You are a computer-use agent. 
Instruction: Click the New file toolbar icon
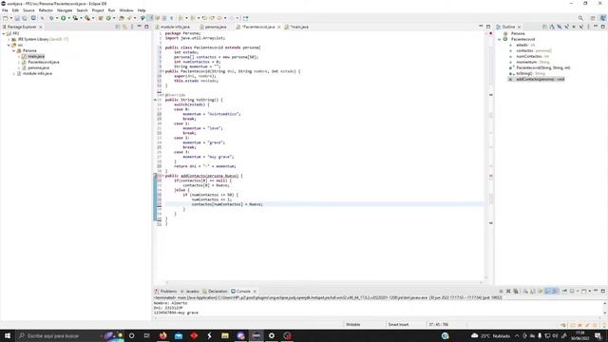pyautogui.click(x=6, y=18)
